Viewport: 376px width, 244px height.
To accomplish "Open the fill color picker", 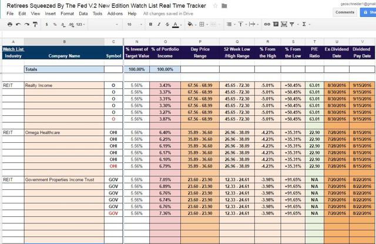I will click(x=192, y=24).
